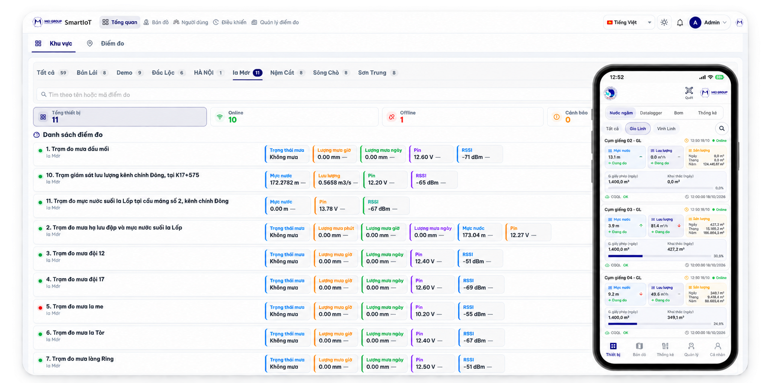Viewport: 769px width, 383px height.
Task: Click the Online wifi icon in the summary card
Action: tap(220, 117)
